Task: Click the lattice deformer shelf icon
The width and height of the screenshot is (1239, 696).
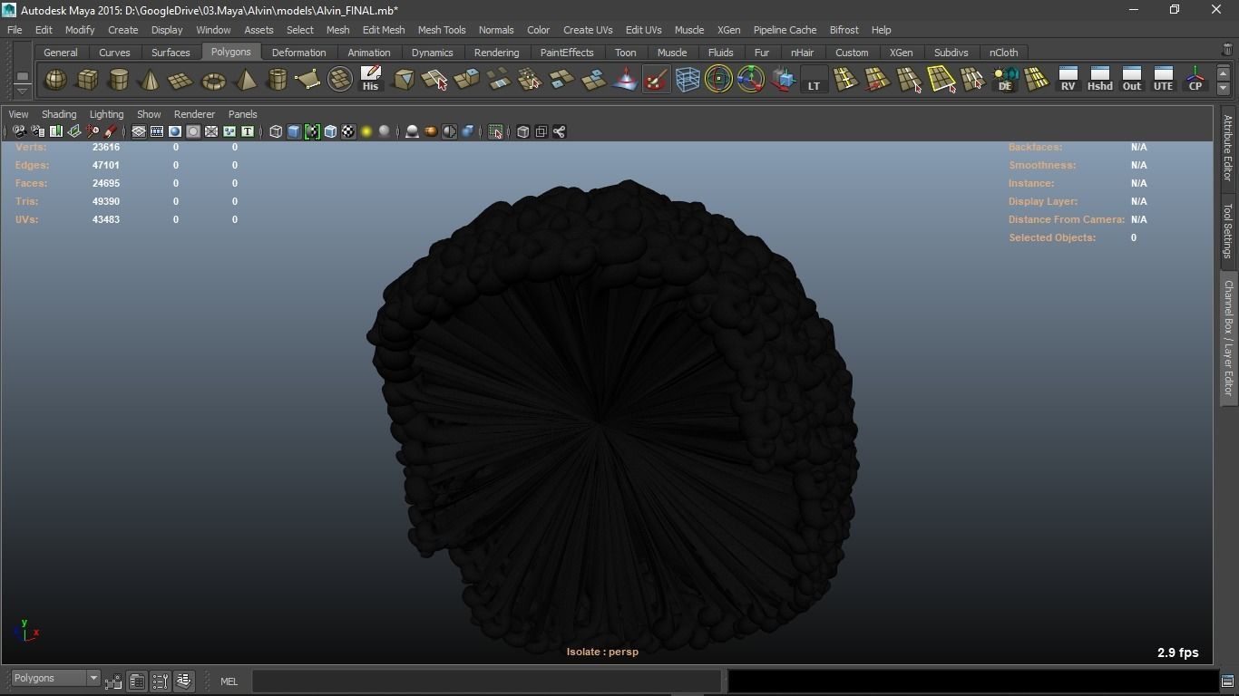Action: click(688, 80)
